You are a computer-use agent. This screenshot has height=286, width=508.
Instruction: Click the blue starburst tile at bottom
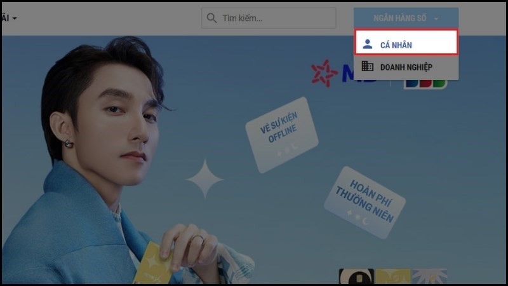click(x=429, y=276)
